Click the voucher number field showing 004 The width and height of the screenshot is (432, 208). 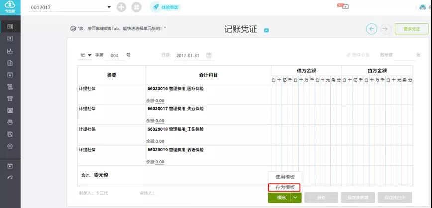pyautogui.click(x=114, y=55)
